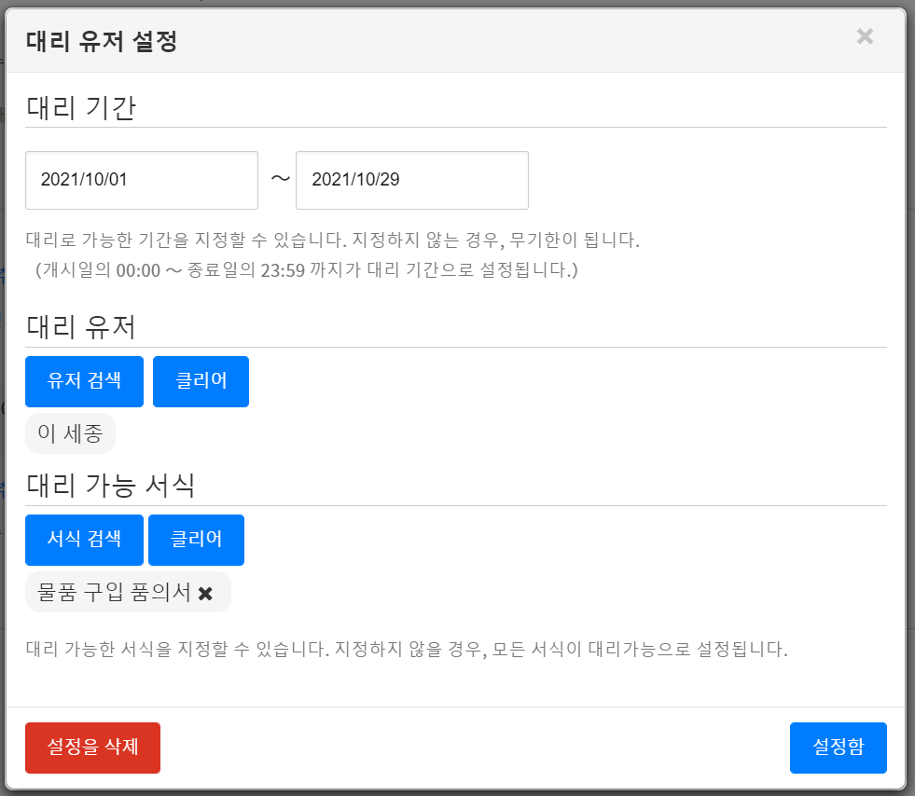The image size is (915, 796).
Task: Click the start date field showing 2021/10/01
Action: pos(142,180)
